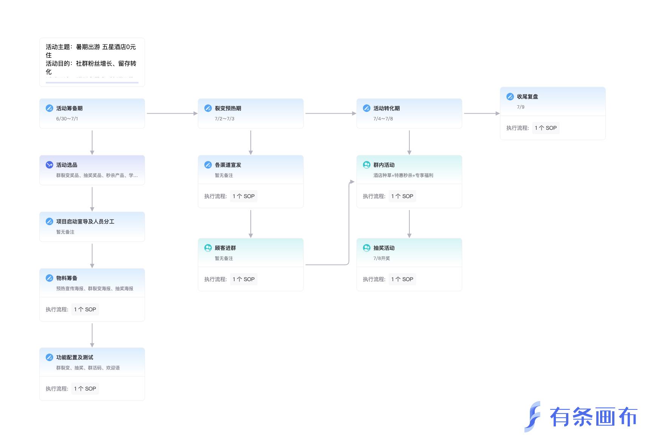645x440 pixels.
Task: Click the group icon on 群内活动 card
Action: click(367, 165)
